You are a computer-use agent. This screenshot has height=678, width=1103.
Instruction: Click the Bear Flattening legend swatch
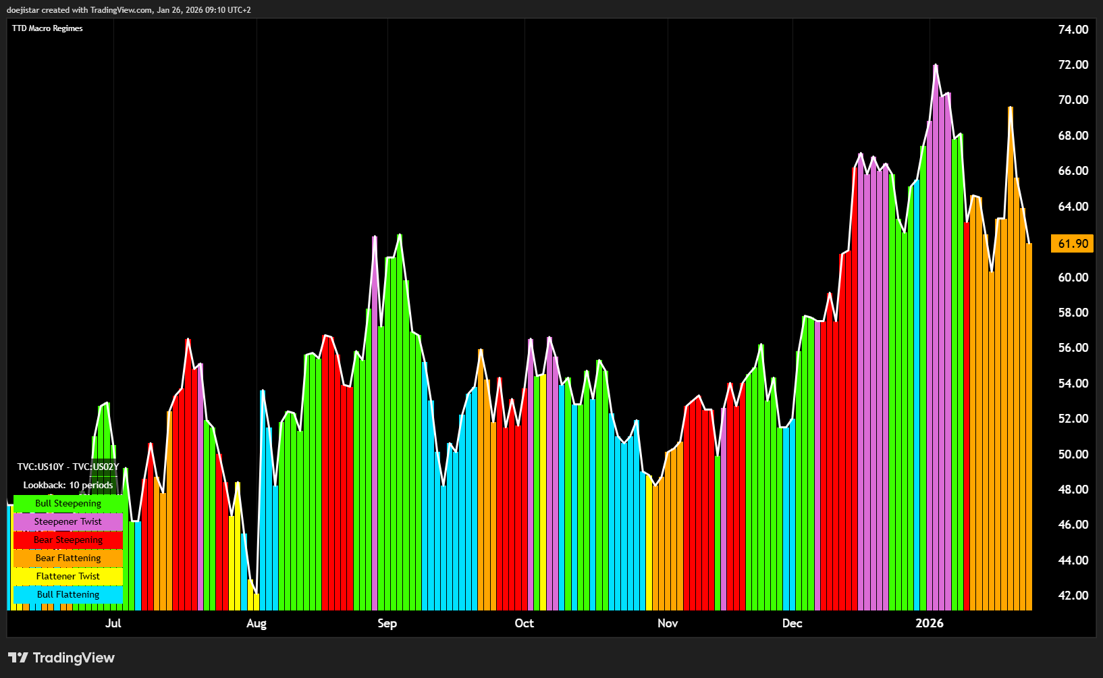pos(68,558)
